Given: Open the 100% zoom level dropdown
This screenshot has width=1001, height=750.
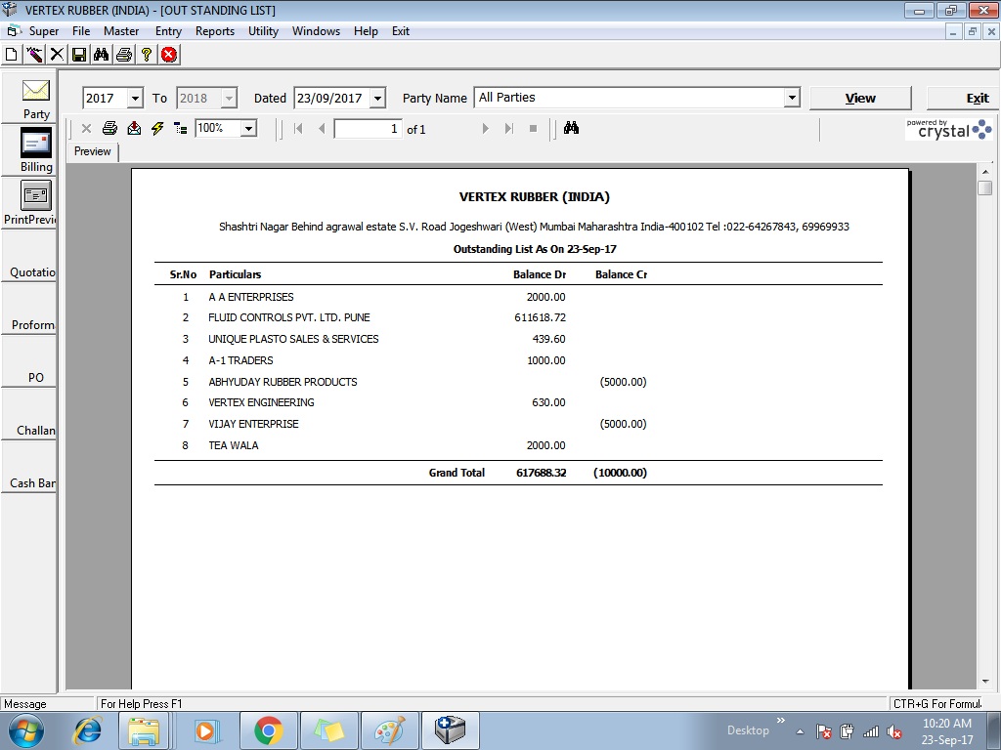Looking at the screenshot, I should tap(248, 128).
